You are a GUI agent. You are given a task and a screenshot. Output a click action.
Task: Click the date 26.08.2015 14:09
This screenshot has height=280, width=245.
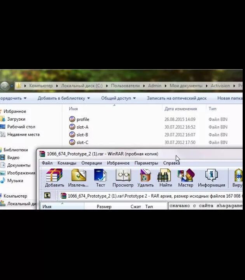[180, 119]
